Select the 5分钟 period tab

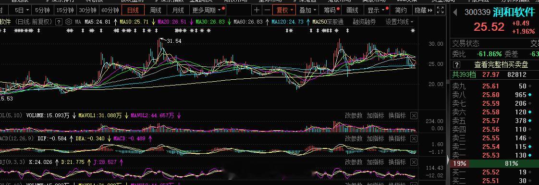42,10
